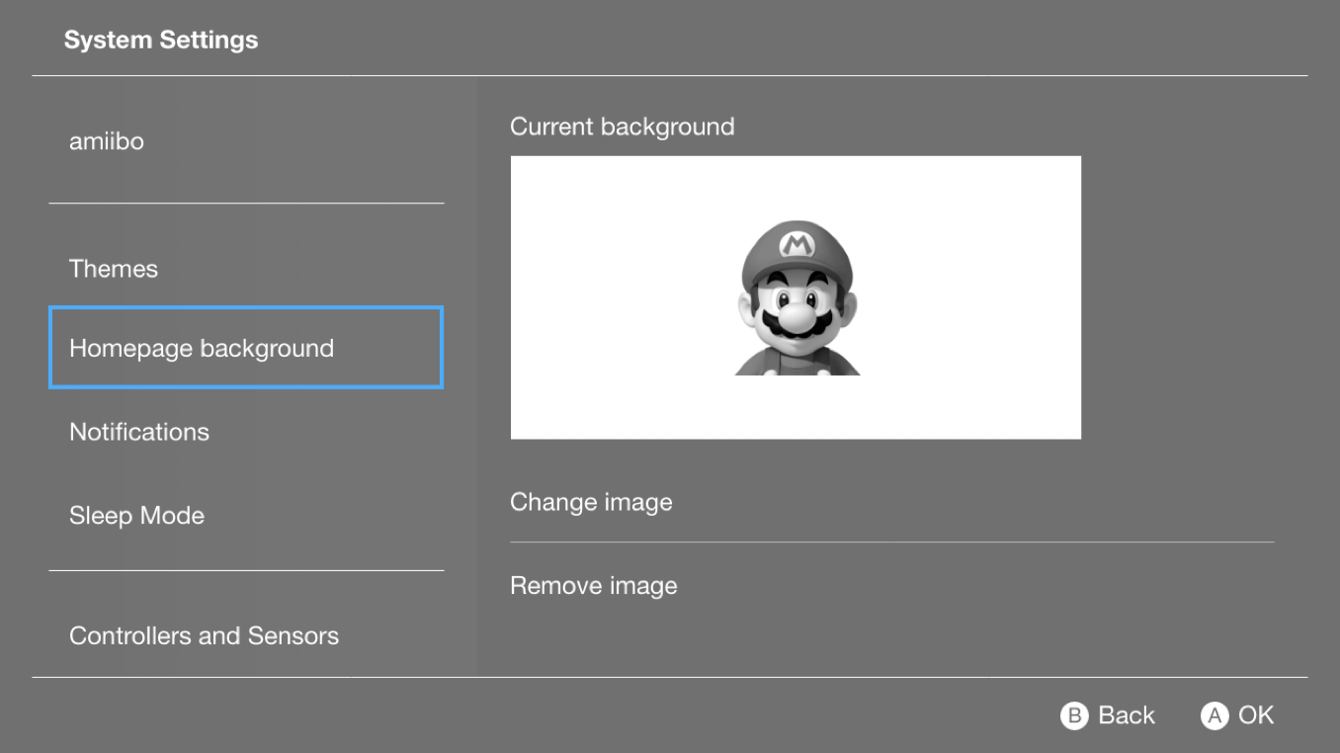Select Homepage background in the sidebar
The image size is (1340, 753).
tap(246, 347)
